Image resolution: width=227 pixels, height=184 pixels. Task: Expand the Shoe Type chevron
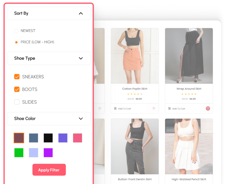click(81, 58)
